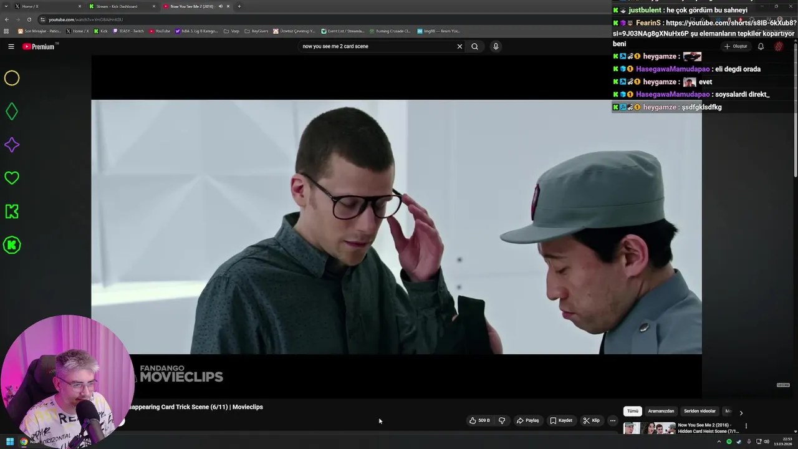The height and width of the screenshot is (449, 798).
Task: Open volume control in system tray
Action: pos(766,442)
